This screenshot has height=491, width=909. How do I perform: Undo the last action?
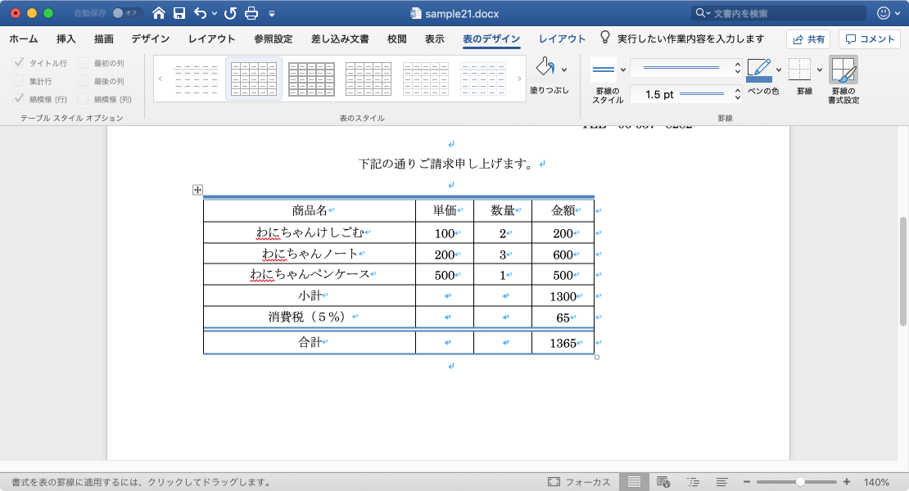coord(200,13)
